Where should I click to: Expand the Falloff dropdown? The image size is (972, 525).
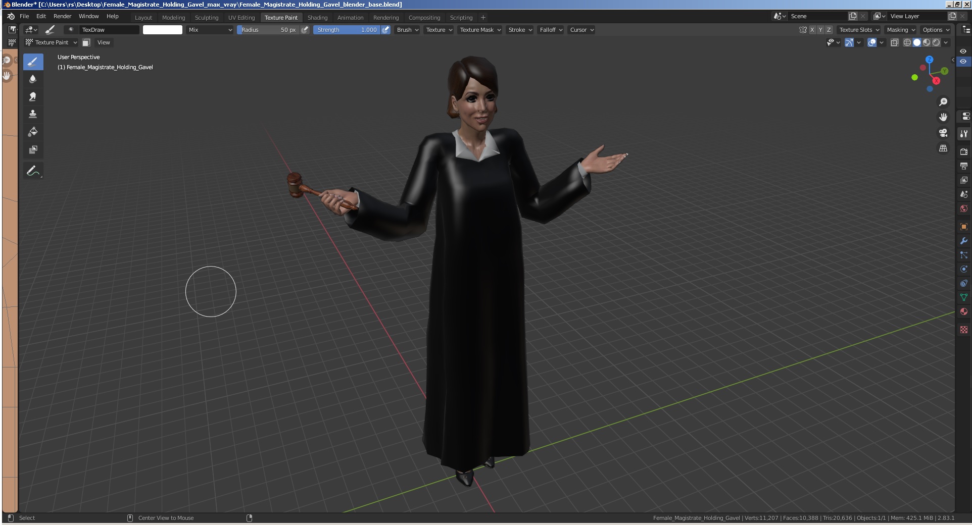tap(551, 30)
